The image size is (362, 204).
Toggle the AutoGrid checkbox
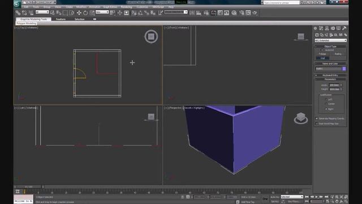(322, 50)
